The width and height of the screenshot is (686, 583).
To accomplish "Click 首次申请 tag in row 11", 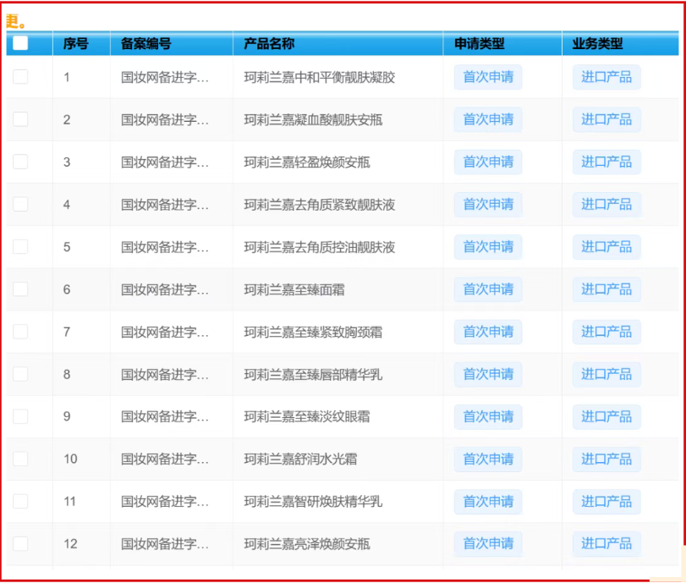I will 488,502.
